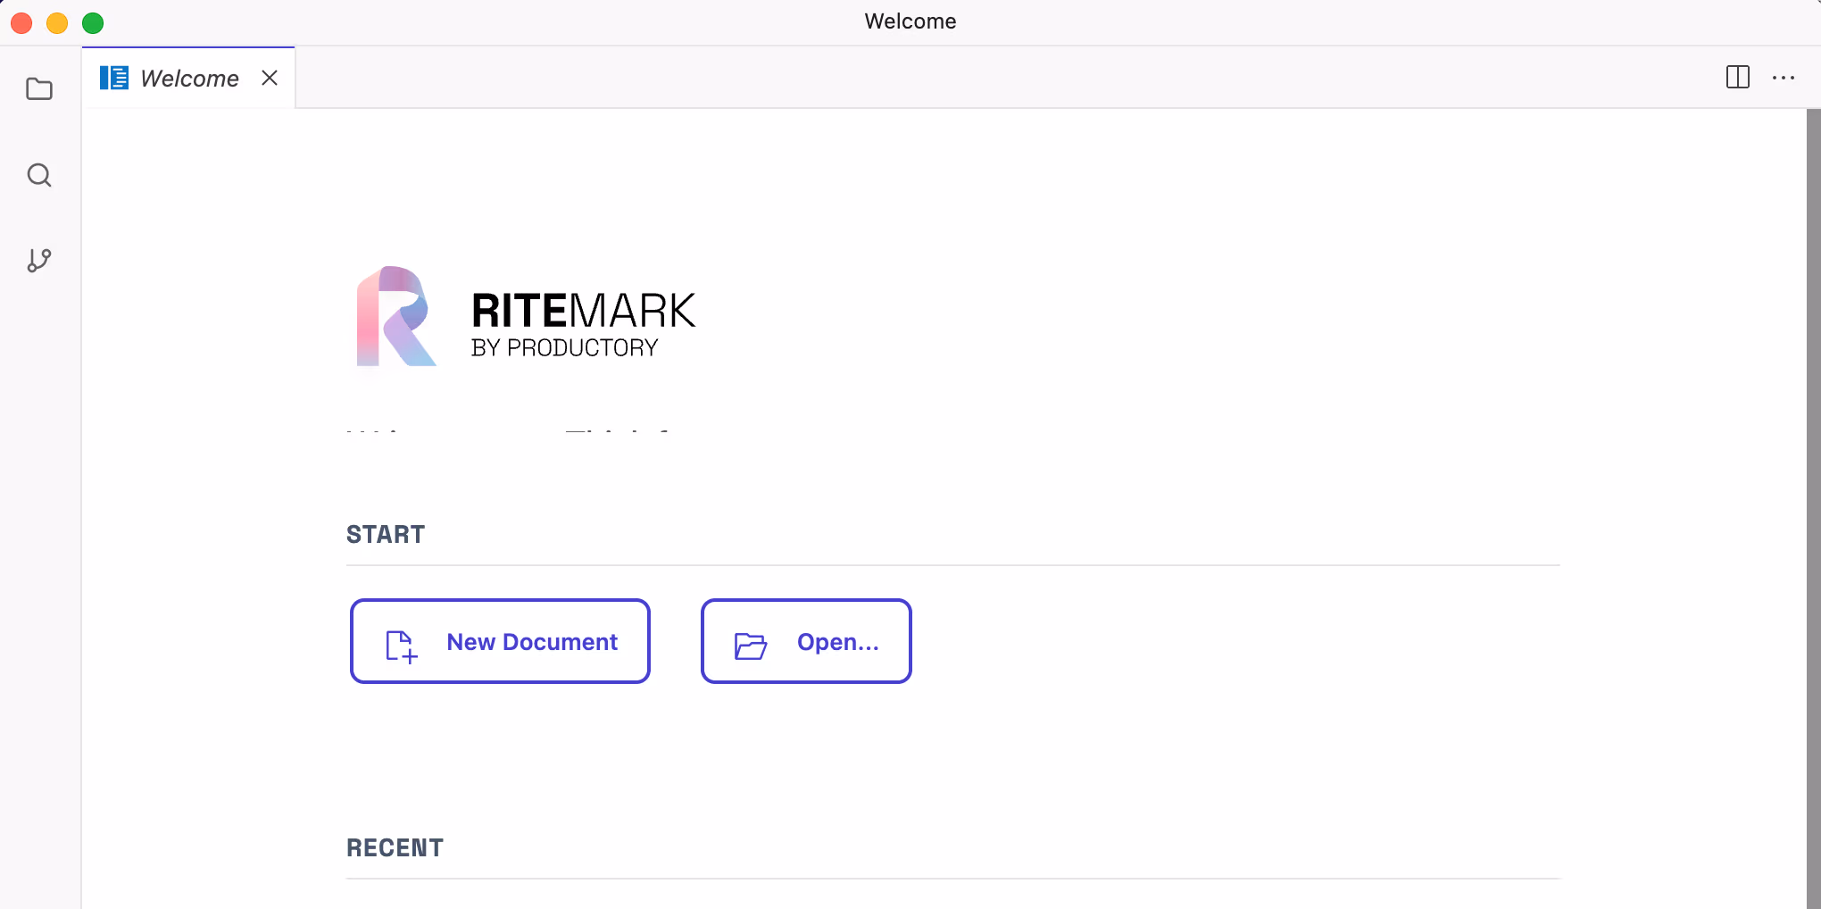Click the open-folder icon beside Open...

(x=750, y=646)
